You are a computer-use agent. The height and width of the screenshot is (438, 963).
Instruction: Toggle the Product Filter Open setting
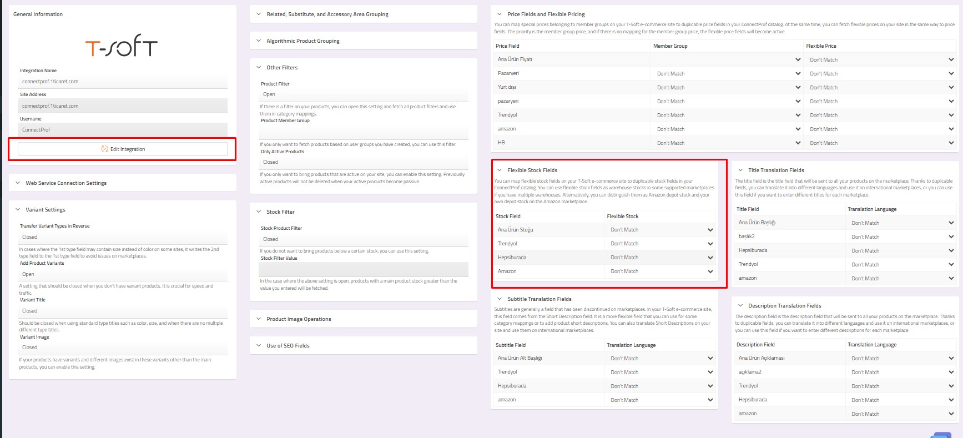tap(364, 94)
